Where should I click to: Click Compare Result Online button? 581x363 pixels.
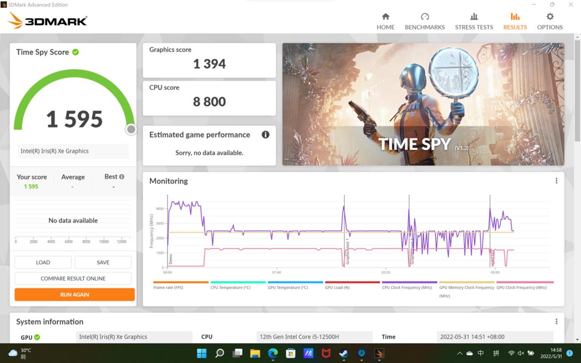[x=73, y=278]
